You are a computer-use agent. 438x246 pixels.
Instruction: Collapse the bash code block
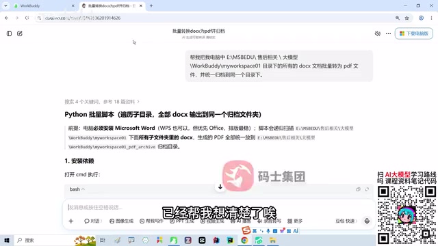pyautogui.click(x=77, y=189)
